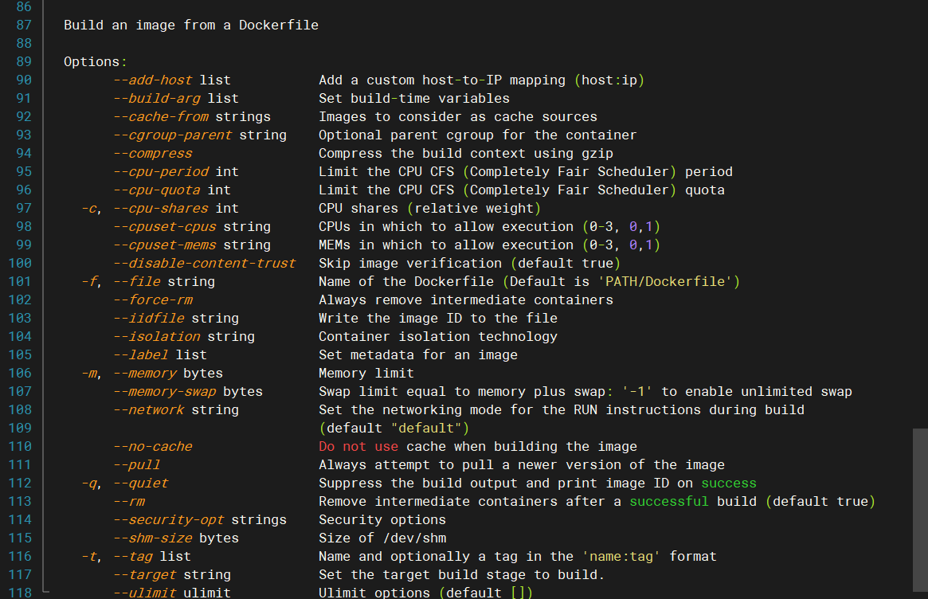Click the '--cpuset-cpus' option
Screen dimensions: 928x599
tap(165, 227)
